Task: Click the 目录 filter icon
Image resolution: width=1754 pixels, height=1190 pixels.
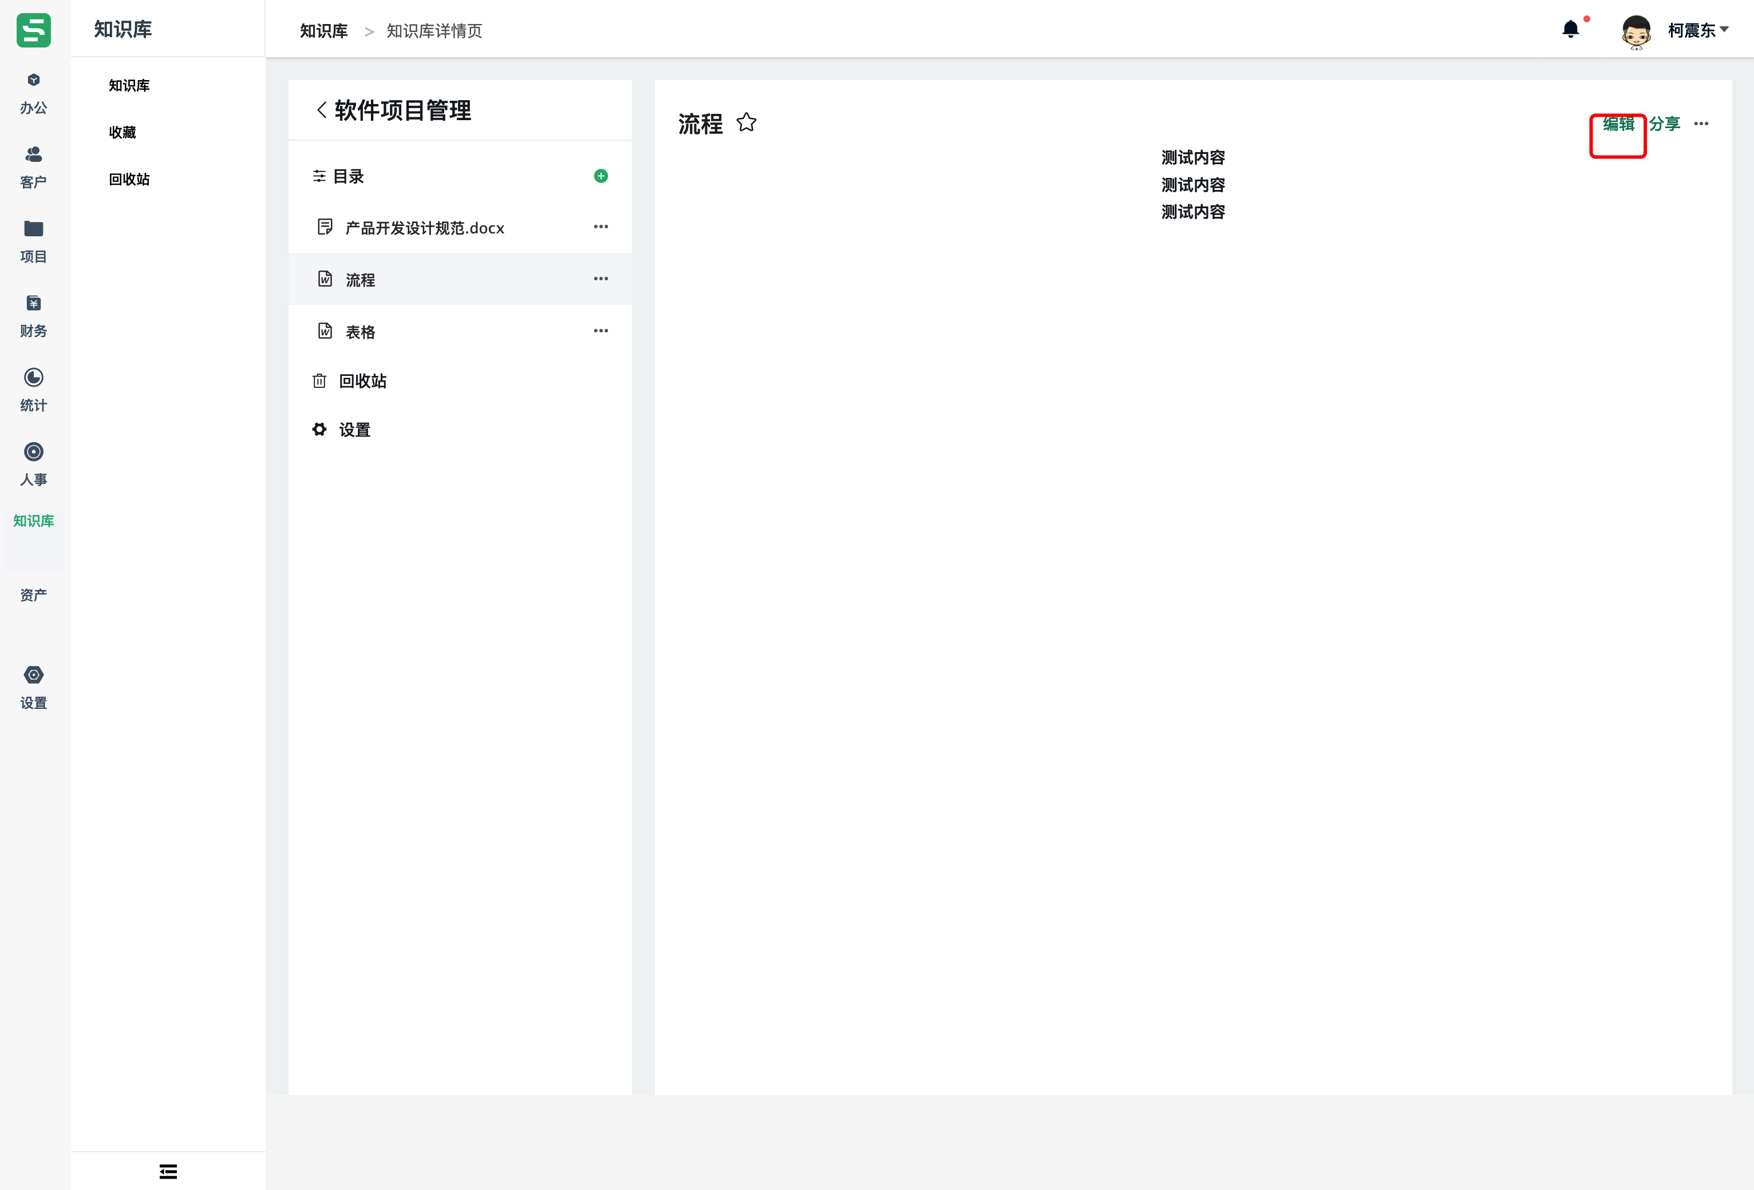Action: click(319, 176)
